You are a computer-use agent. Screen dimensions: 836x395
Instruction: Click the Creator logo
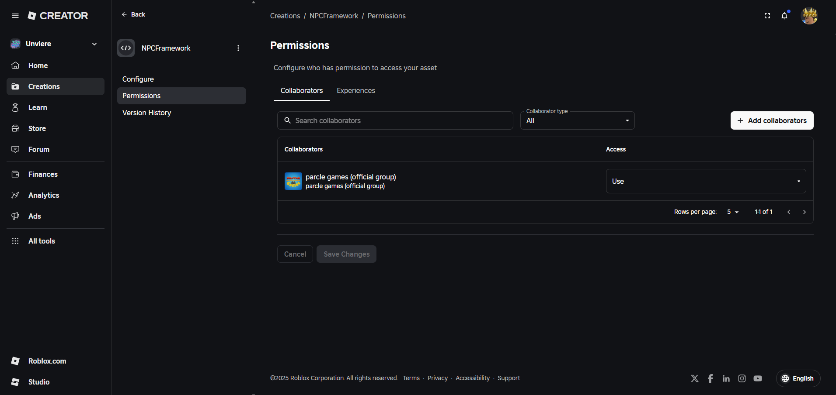[58, 16]
